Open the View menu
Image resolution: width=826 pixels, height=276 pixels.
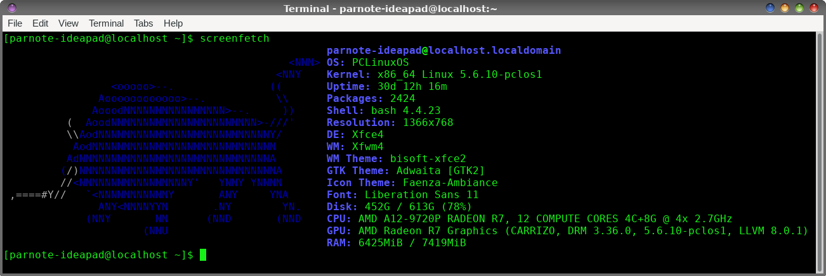click(x=69, y=23)
